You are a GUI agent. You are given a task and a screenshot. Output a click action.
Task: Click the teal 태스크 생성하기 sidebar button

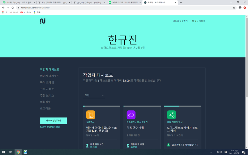53,121
